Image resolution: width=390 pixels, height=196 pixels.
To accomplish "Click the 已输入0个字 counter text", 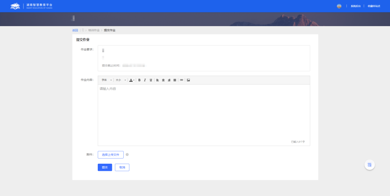I will coord(298,142).
